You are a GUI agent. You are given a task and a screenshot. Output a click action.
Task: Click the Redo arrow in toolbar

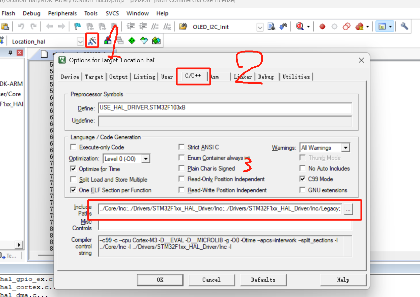point(33,26)
